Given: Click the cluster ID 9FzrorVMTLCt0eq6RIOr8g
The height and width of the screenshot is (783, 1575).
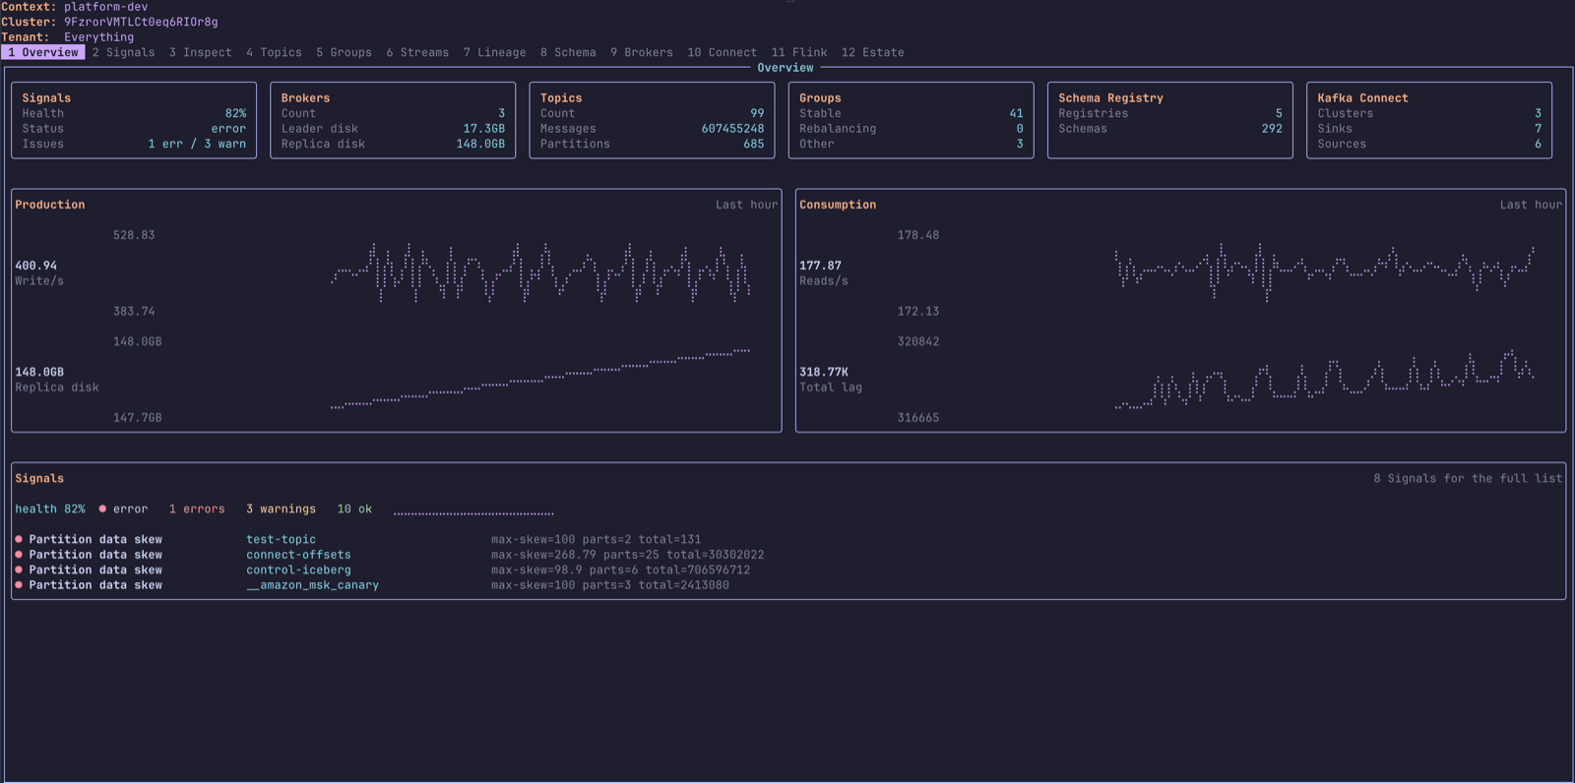Looking at the screenshot, I should (x=141, y=22).
